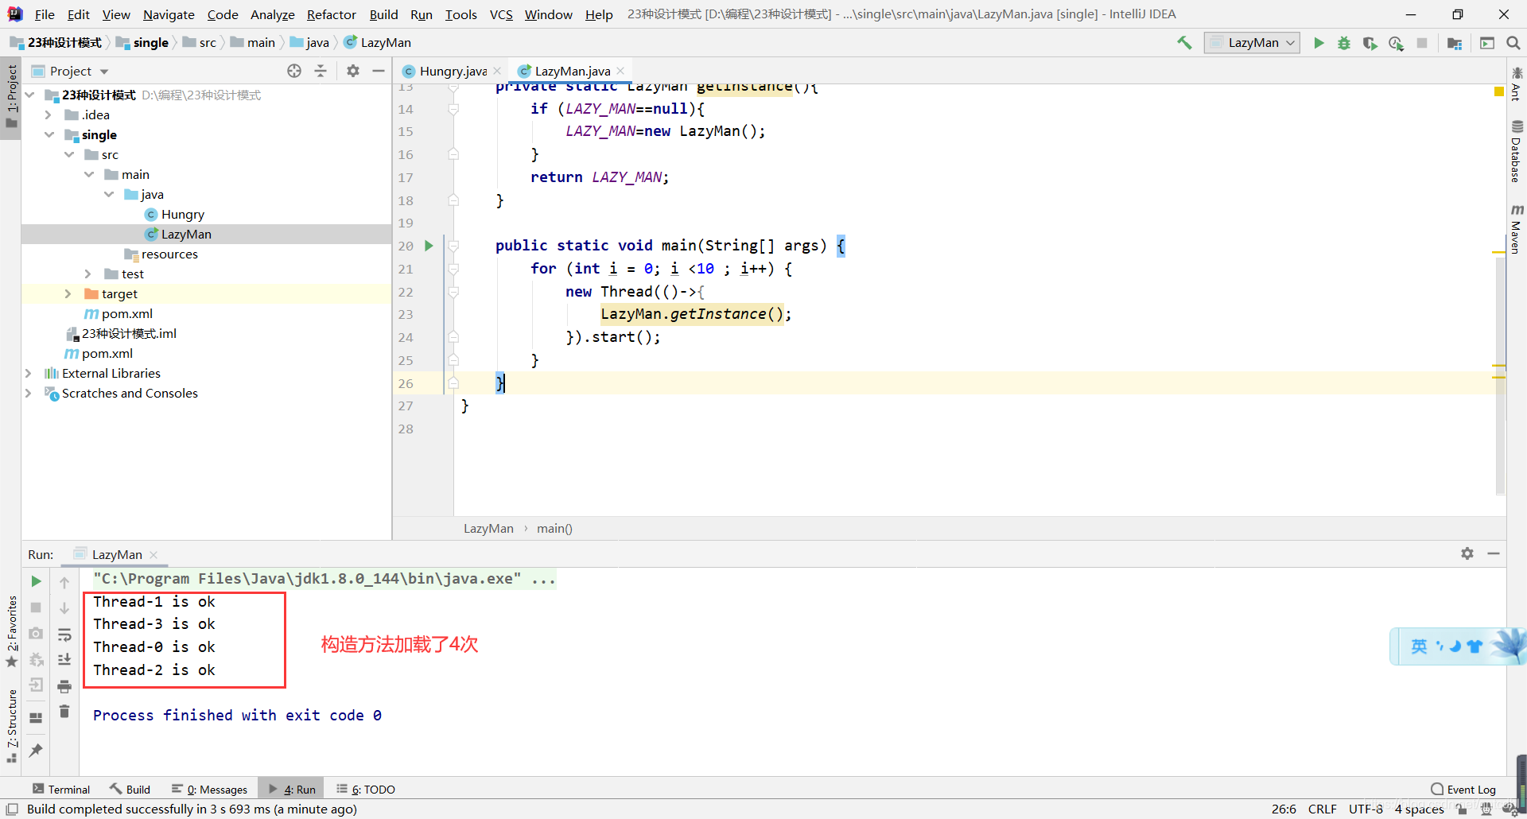Click the locate-in-project target icon
This screenshot has width=1527, height=819.
[x=294, y=71]
